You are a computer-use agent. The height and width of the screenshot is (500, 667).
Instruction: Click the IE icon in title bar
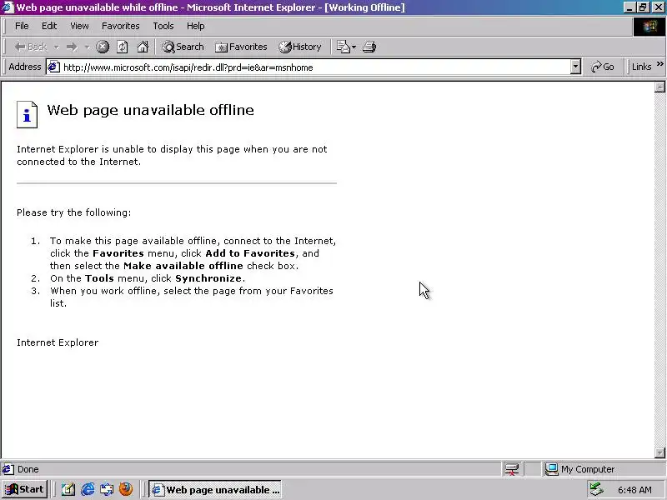pos(8,7)
